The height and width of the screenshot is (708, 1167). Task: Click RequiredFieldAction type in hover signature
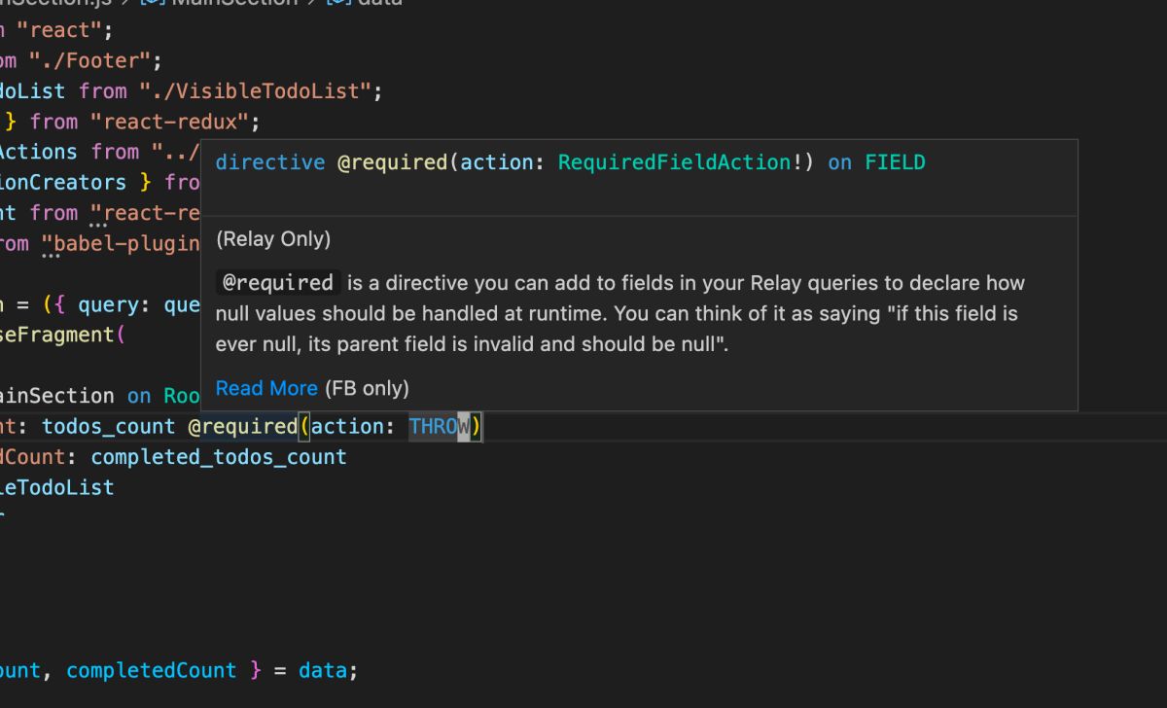click(x=674, y=162)
